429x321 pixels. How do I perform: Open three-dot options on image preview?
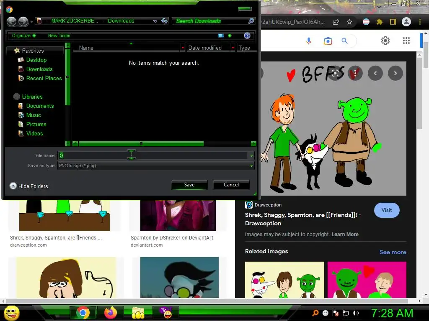(355, 73)
